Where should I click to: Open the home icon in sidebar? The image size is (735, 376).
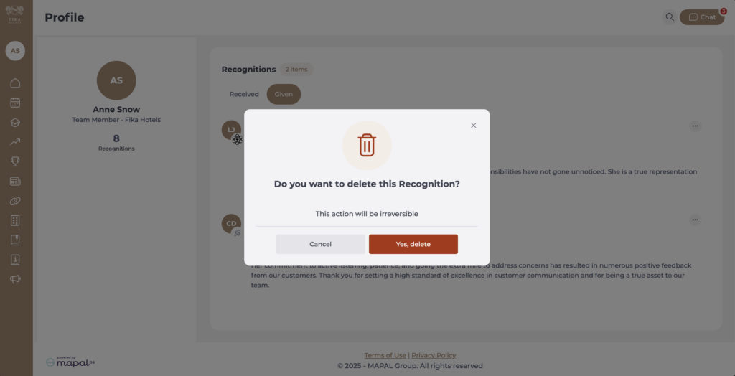pyautogui.click(x=15, y=83)
